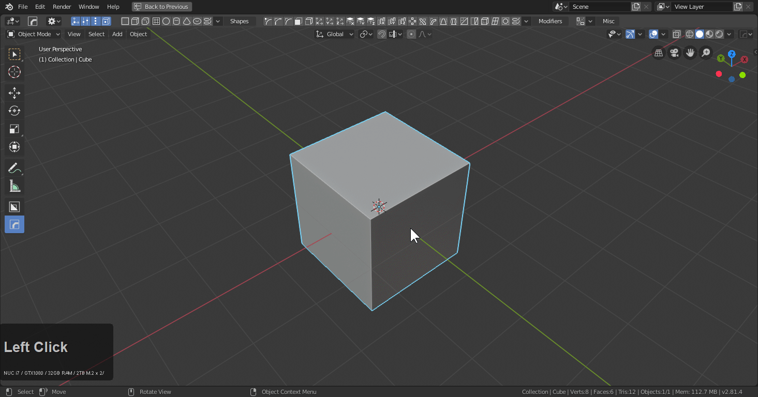Select the 3D Cursor tool
This screenshot has height=397, width=758.
14,72
